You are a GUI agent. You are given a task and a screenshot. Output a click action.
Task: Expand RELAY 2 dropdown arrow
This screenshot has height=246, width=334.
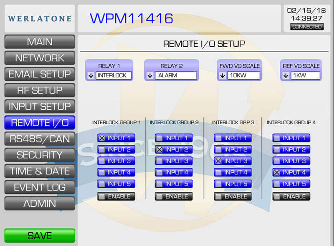click(x=150, y=75)
